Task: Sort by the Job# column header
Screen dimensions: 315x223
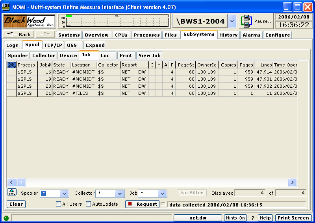Action: click(45, 65)
